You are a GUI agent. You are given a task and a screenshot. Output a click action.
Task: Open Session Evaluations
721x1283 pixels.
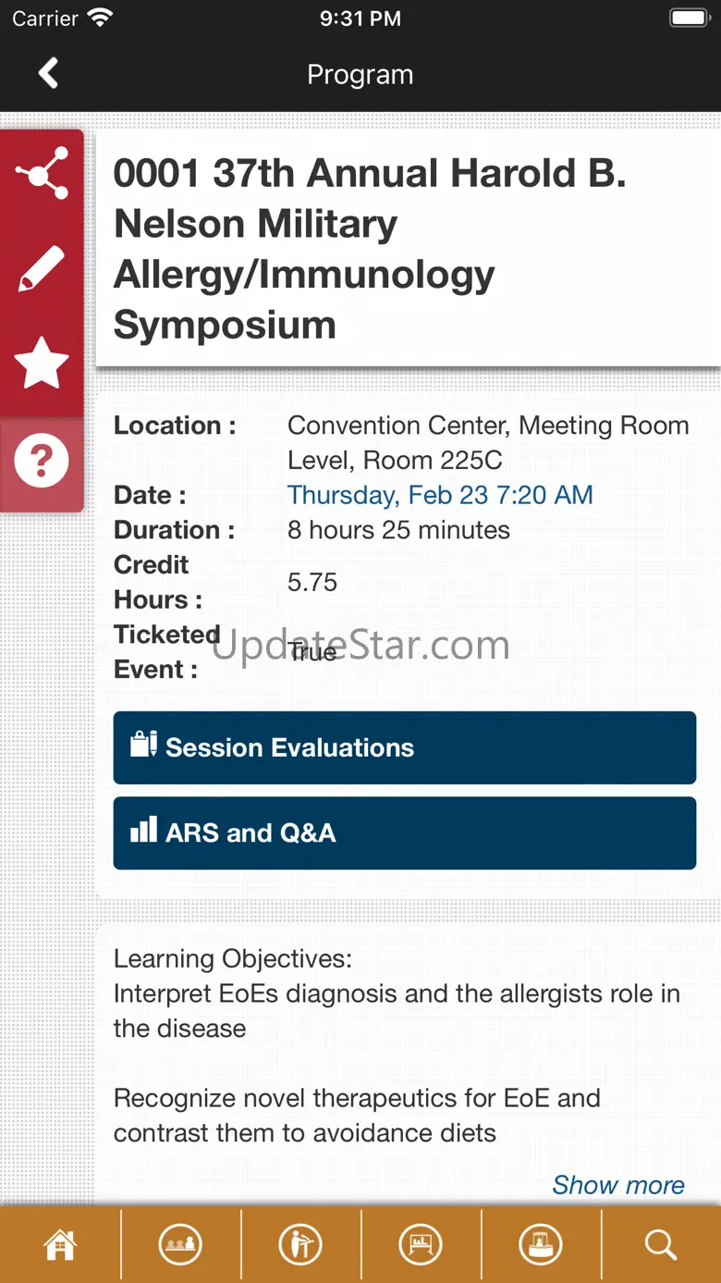(404, 747)
